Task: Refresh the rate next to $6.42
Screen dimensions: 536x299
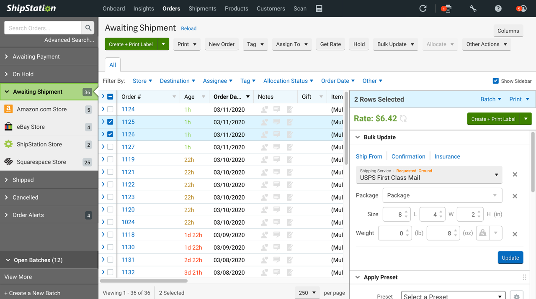Action: point(403,119)
